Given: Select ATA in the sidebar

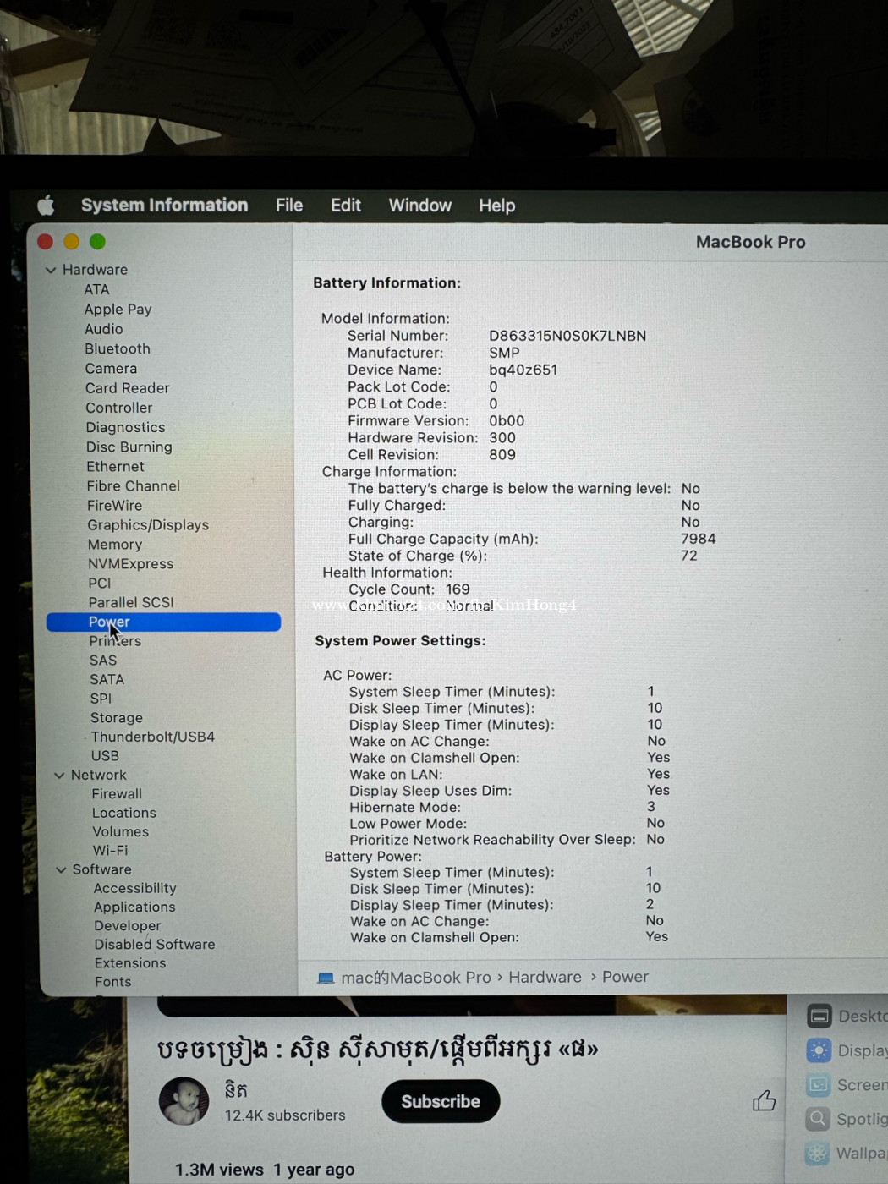Looking at the screenshot, I should [96, 289].
